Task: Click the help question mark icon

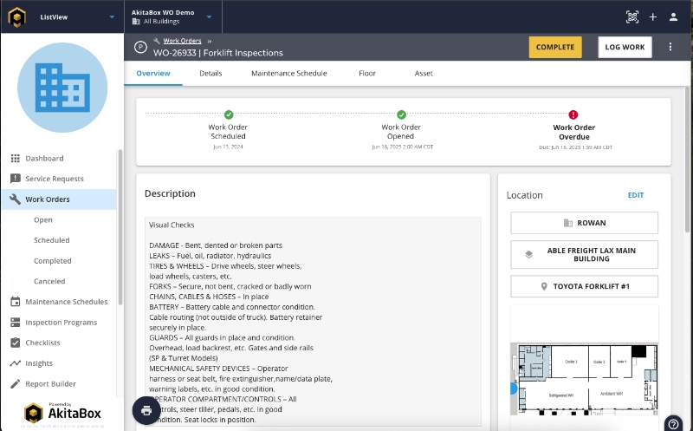Action: click(673, 424)
